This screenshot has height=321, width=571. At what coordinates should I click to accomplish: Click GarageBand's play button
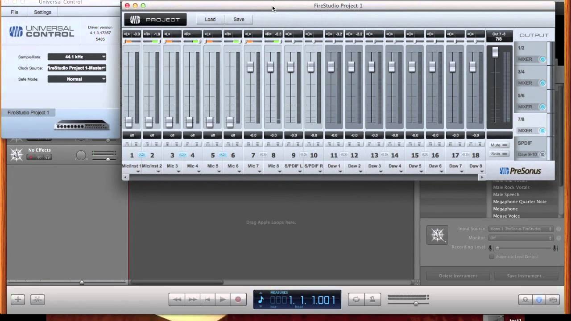click(x=222, y=300)
